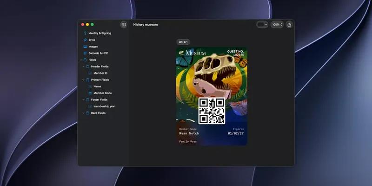Select the Style paintbrush icon

pos(85,40)
